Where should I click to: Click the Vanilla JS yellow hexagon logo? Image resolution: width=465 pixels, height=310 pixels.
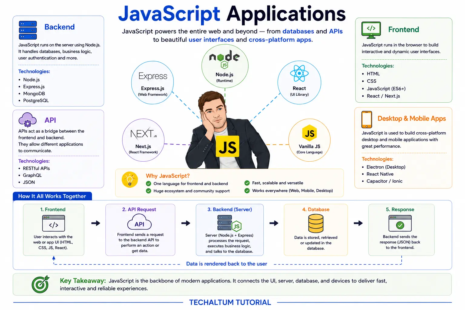pyautogui.click(x=309, y=133)
